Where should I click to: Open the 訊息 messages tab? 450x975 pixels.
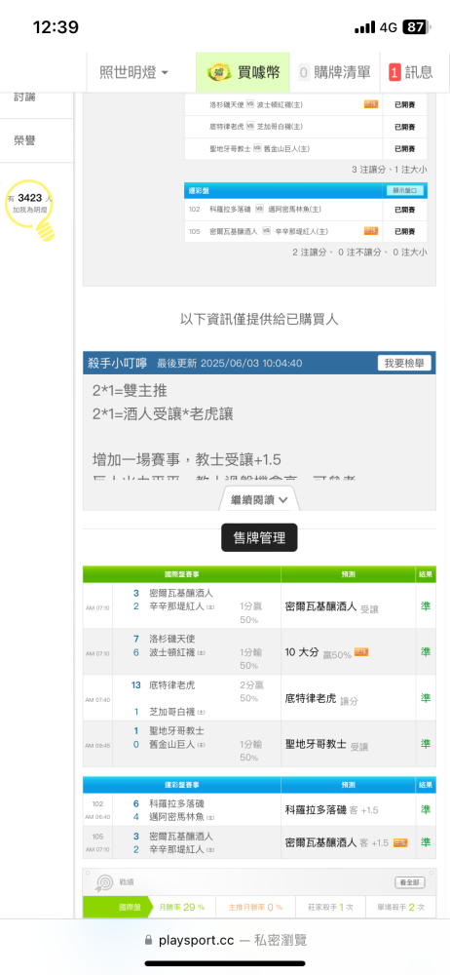[413, 72]
